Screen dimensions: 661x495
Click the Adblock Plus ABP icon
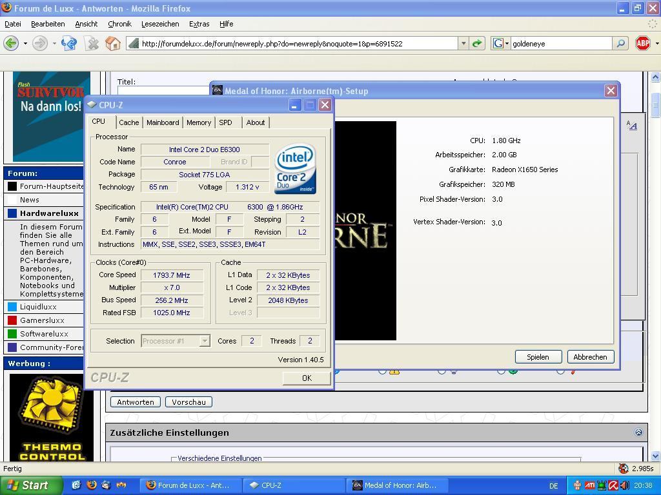click(642, 43)
